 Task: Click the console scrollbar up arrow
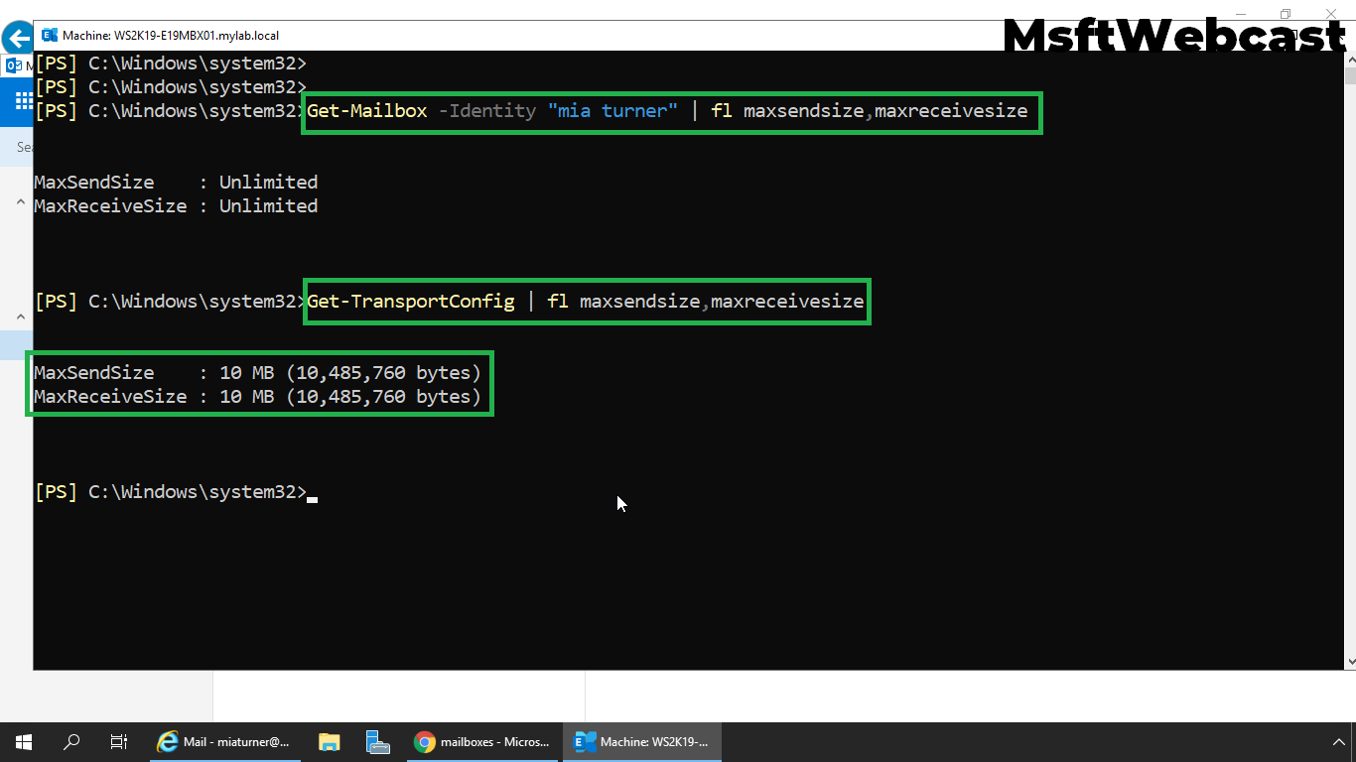tap(1349, 59)
